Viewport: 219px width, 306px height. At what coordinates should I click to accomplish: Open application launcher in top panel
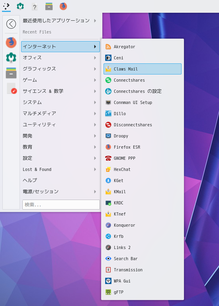6,6
